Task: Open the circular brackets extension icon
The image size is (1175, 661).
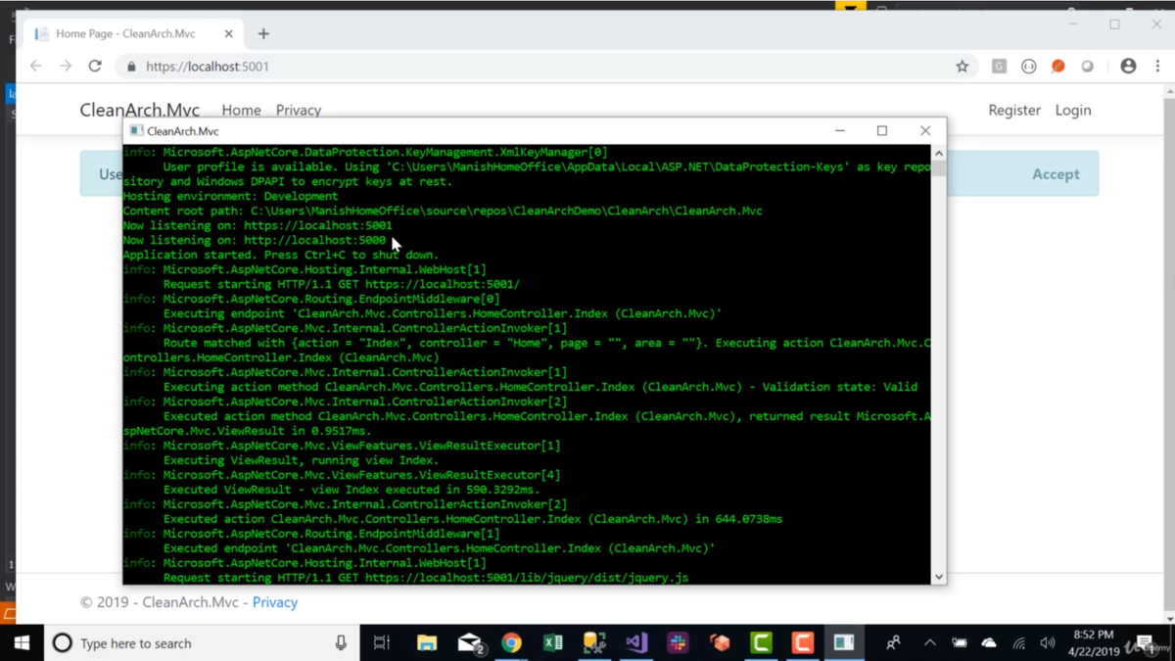Action: [1028, 67]
